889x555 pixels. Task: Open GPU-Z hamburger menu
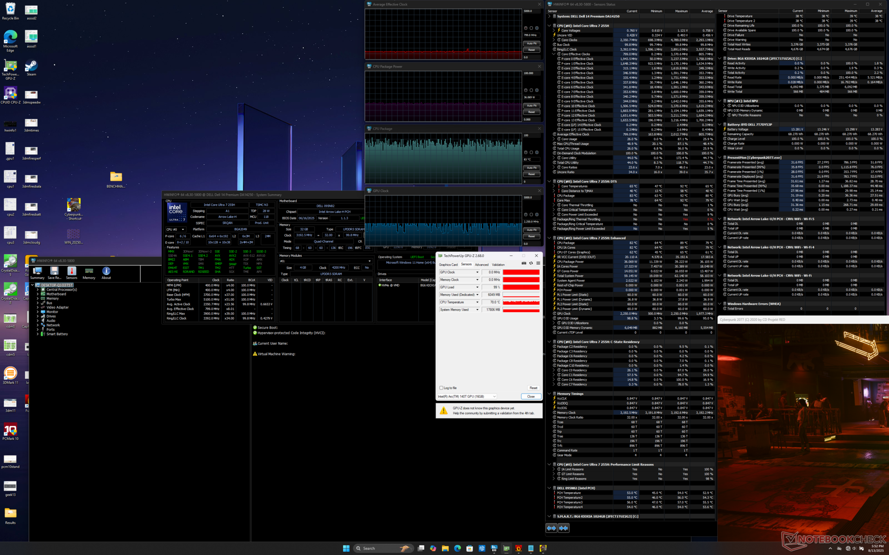(x=538, y=263)
